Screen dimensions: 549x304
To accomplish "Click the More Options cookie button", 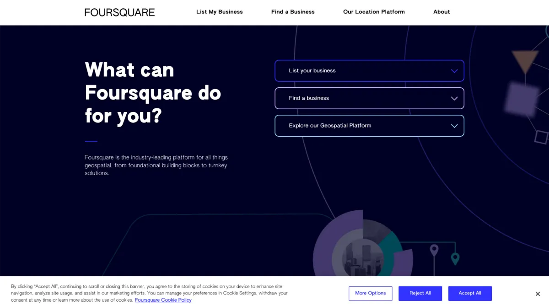I will point(371,293).
